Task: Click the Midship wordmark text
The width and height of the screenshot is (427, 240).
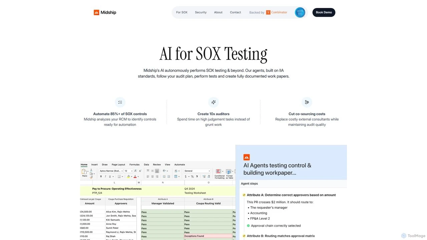Action: pos(108,12)
